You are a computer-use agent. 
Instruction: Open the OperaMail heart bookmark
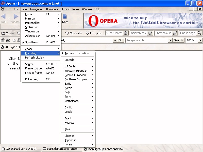pos(74,33)
